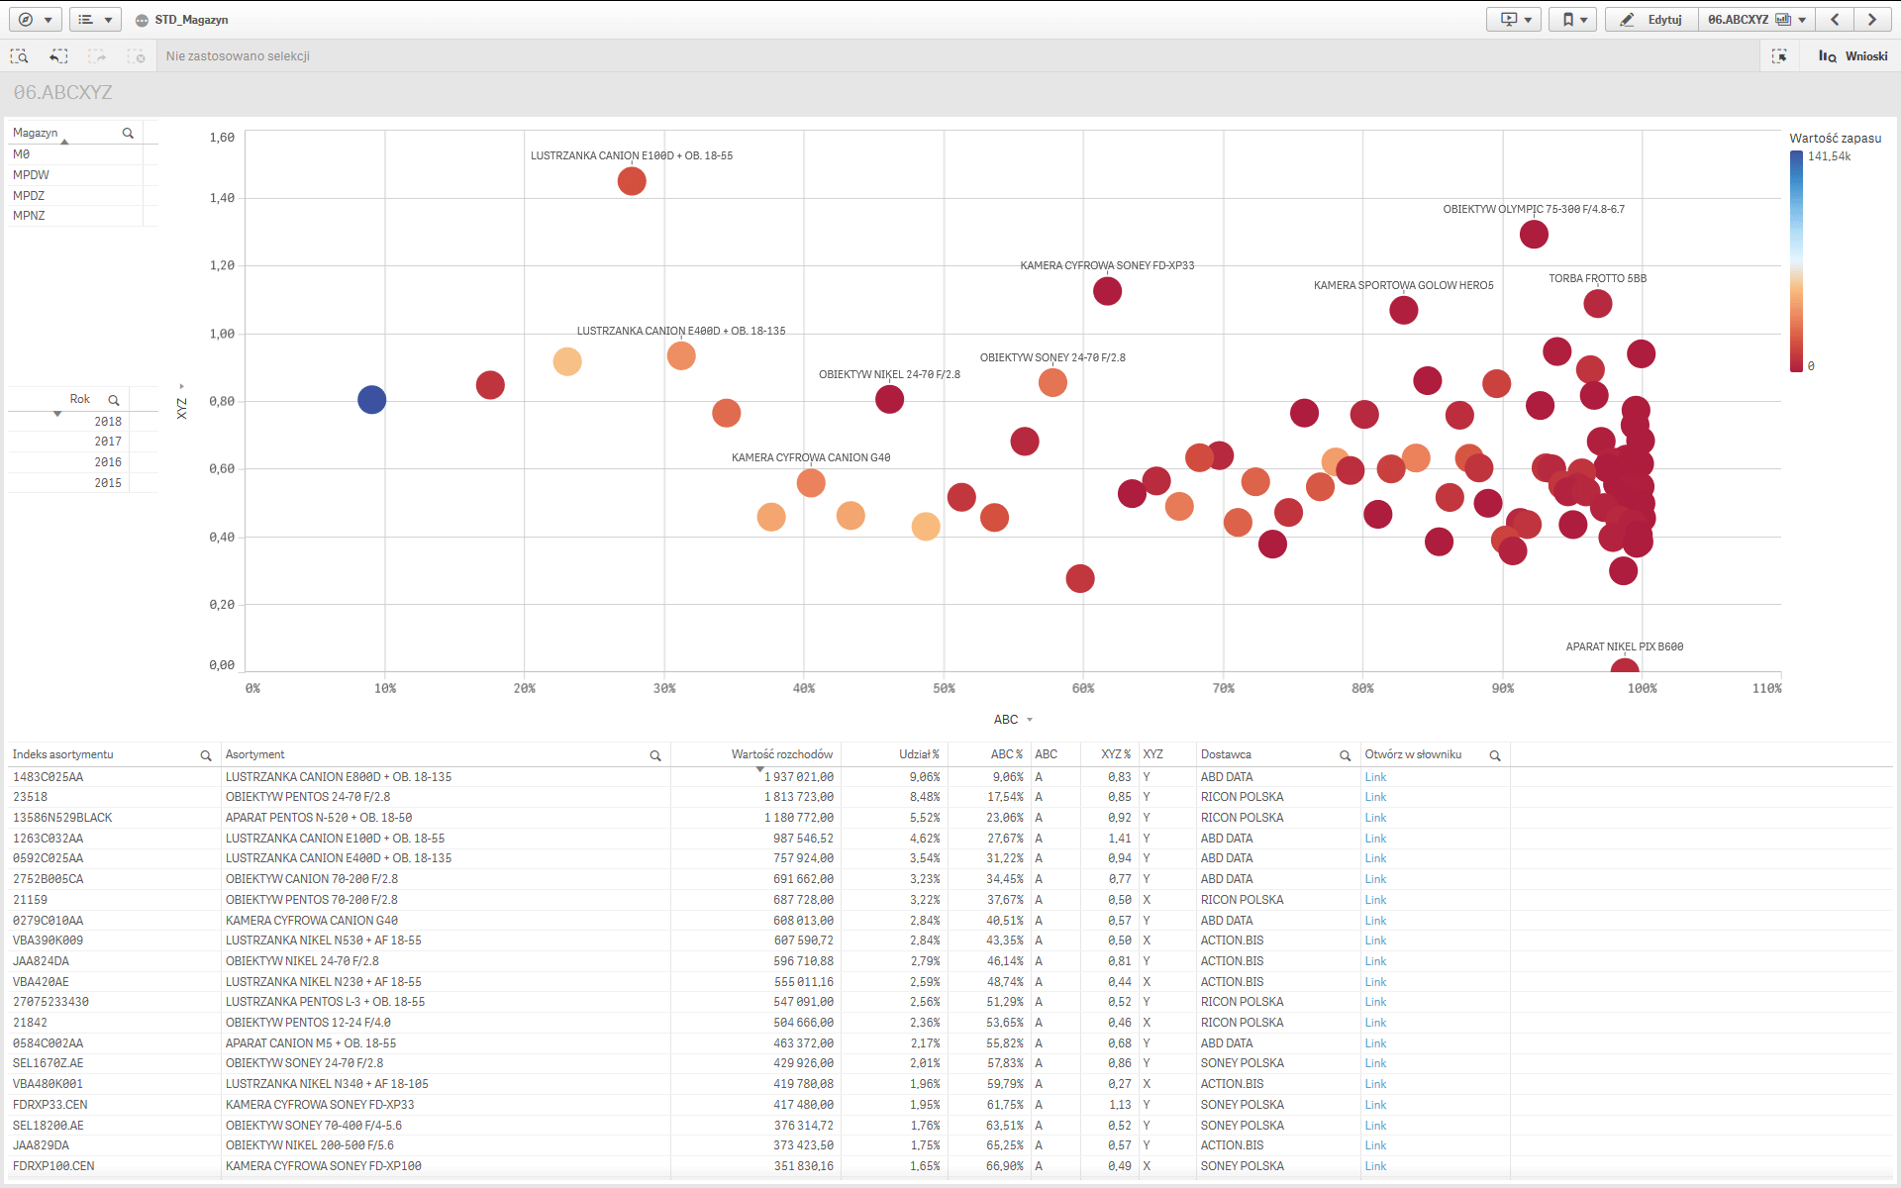Screen dimensions: 1901x1188
Task: Search in the Magazyn filter pane
Action: pyautogui.click(x=128, y=133)
